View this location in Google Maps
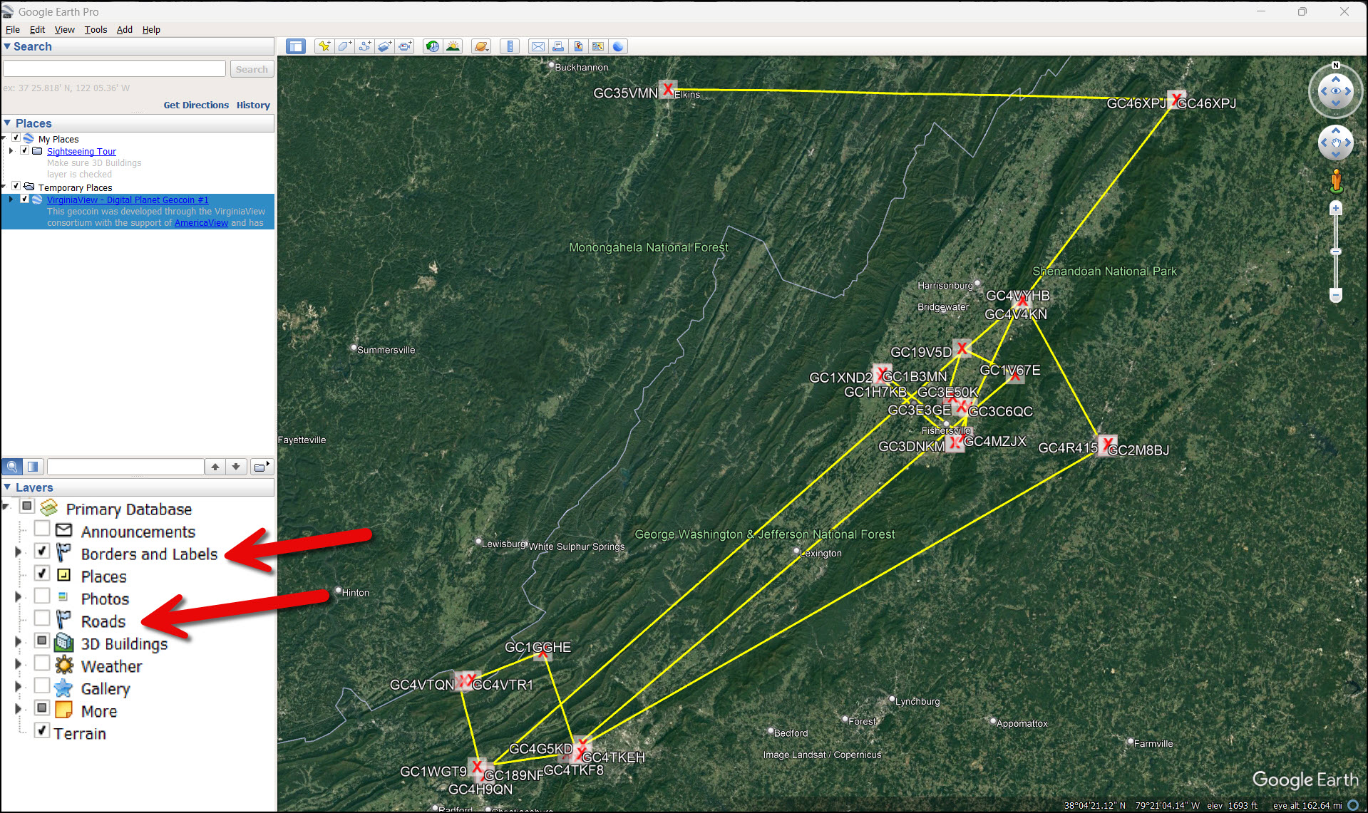The width and height of the screenshot is (1368, 813). (x=597, y=46)
